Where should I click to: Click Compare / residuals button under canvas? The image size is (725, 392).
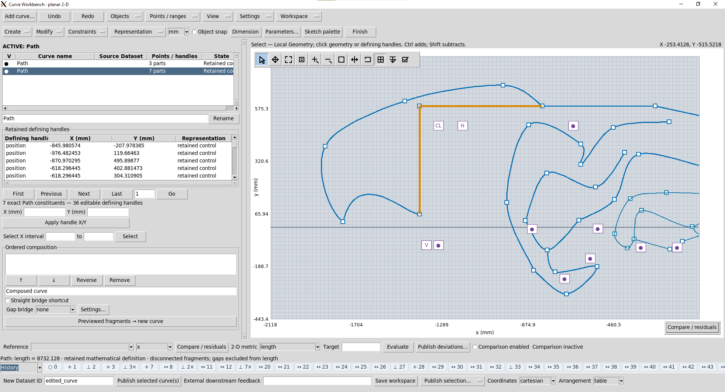tap(692, 328)
